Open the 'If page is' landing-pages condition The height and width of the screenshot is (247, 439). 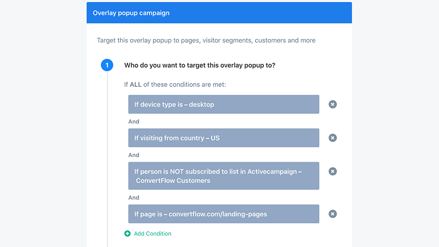coord(223,214)
